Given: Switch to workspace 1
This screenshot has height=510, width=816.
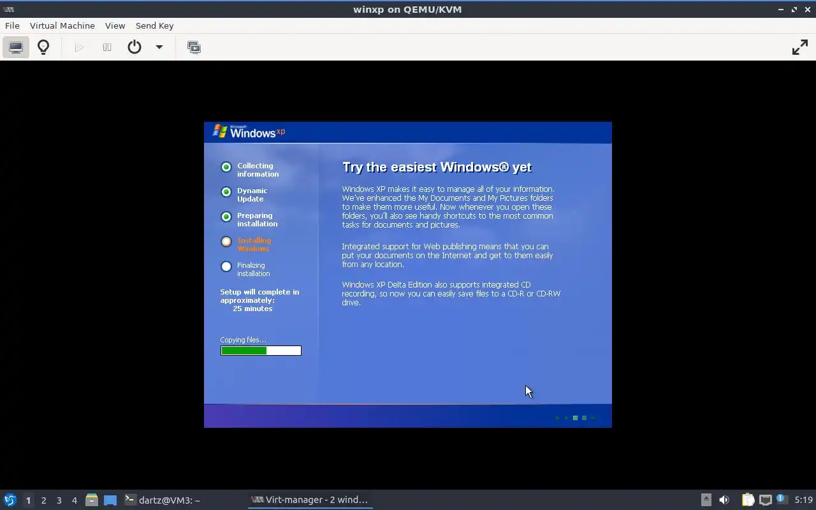Looking at the screenshot, I should [28, 500].
